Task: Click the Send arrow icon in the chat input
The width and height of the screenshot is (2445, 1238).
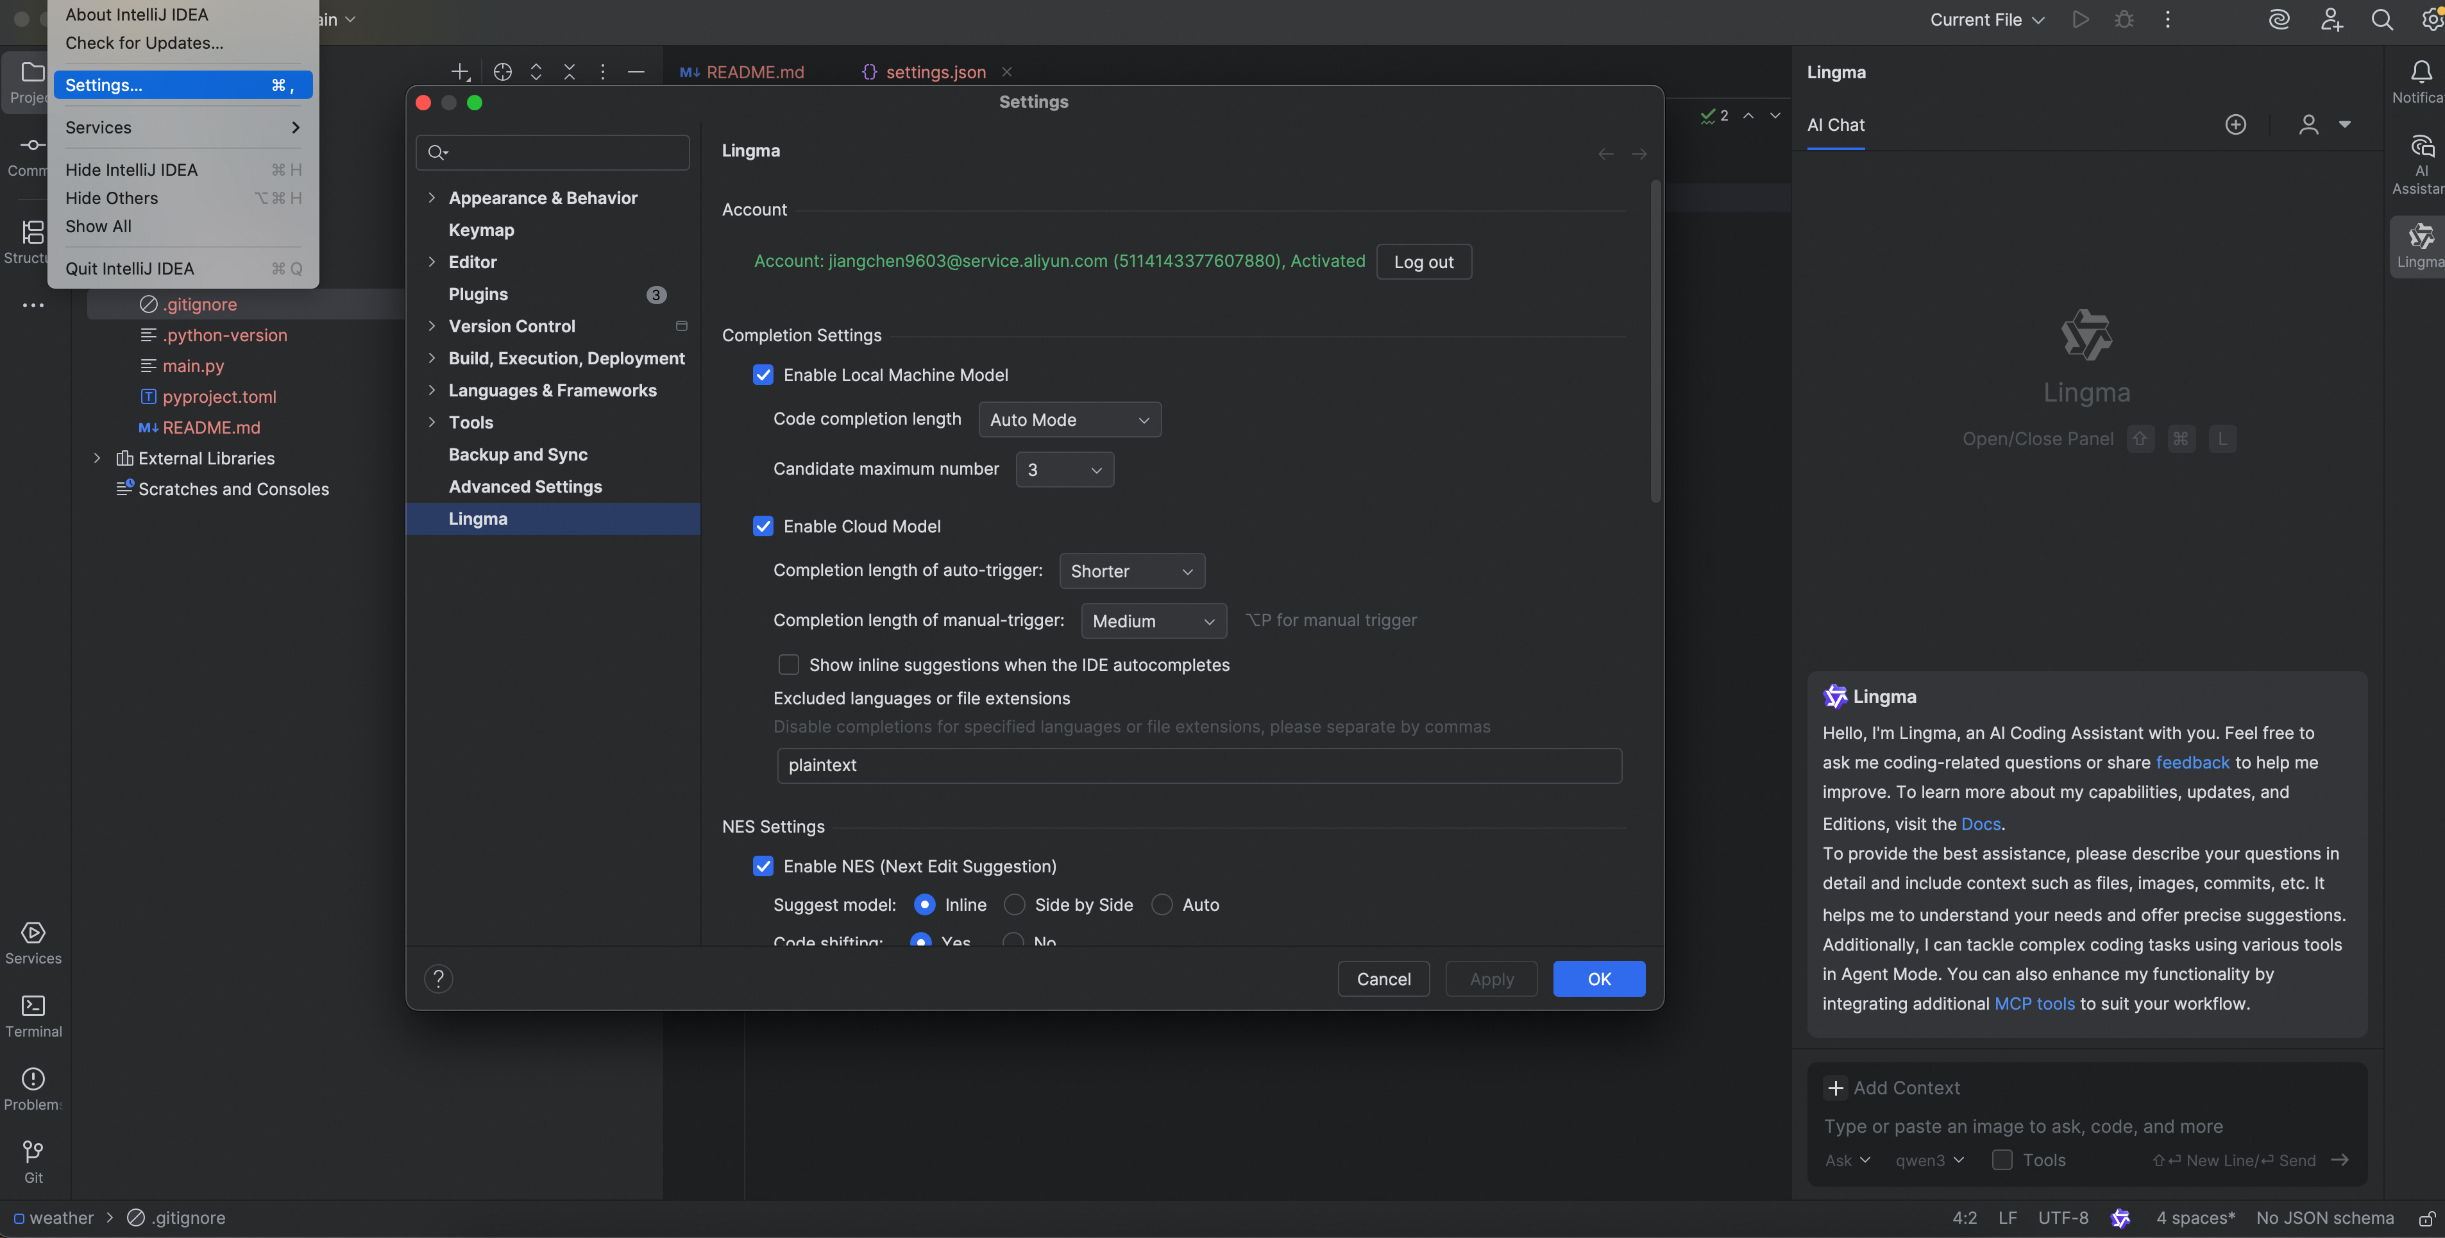Action: coord(2340,1160)
